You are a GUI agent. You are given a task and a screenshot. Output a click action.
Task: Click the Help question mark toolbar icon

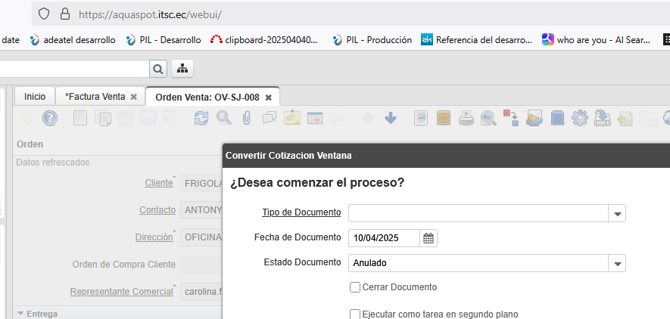[50, 118]
